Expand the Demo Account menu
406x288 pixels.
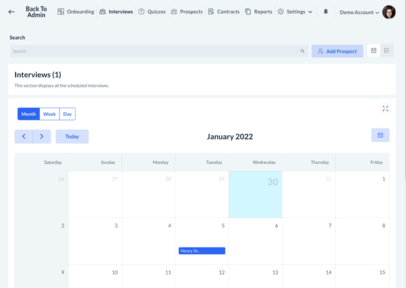pyautogui.click(x=359, y=12)
